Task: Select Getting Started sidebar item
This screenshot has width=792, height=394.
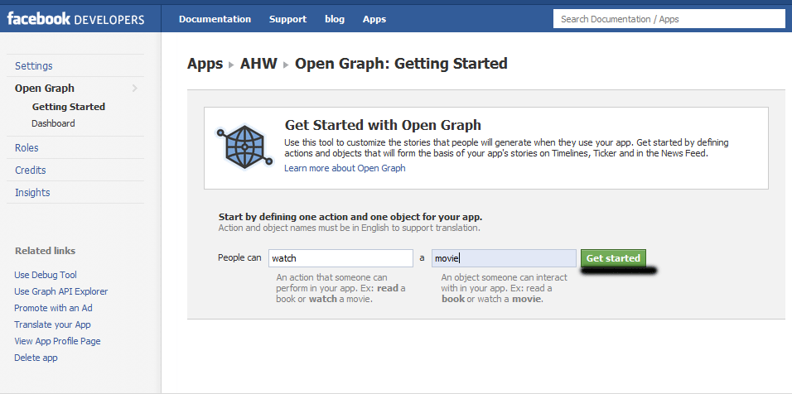Action: [69, 107]
